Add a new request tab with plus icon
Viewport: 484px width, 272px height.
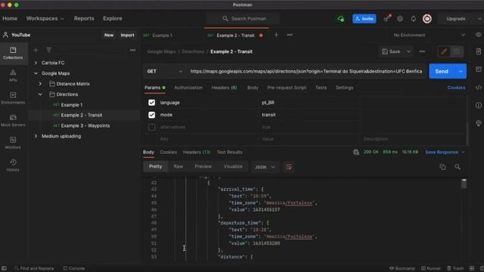click(276, 35)
